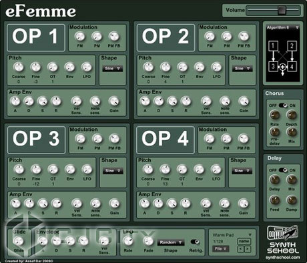Screen dimensions: 307x263
Task: Toggle the Delay OFF/ON switch
Action: coord(283,170)
